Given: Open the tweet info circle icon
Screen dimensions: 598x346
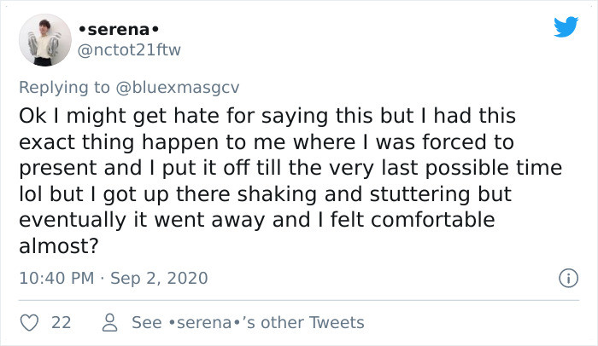Looking at the screenshot, I should point(568,278).
